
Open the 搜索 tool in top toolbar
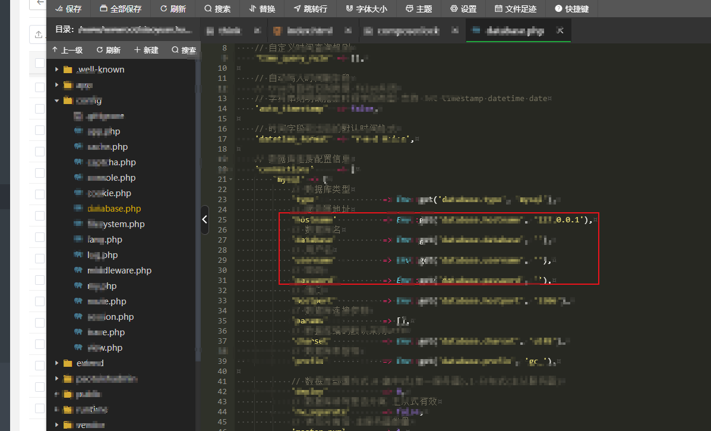(217, 9)
